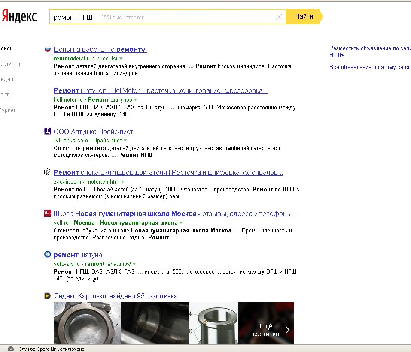Image resolution: width=411 pixels, height=352 pixels.
Task: Click the zaoair.com result favicon
Action: 47,172
